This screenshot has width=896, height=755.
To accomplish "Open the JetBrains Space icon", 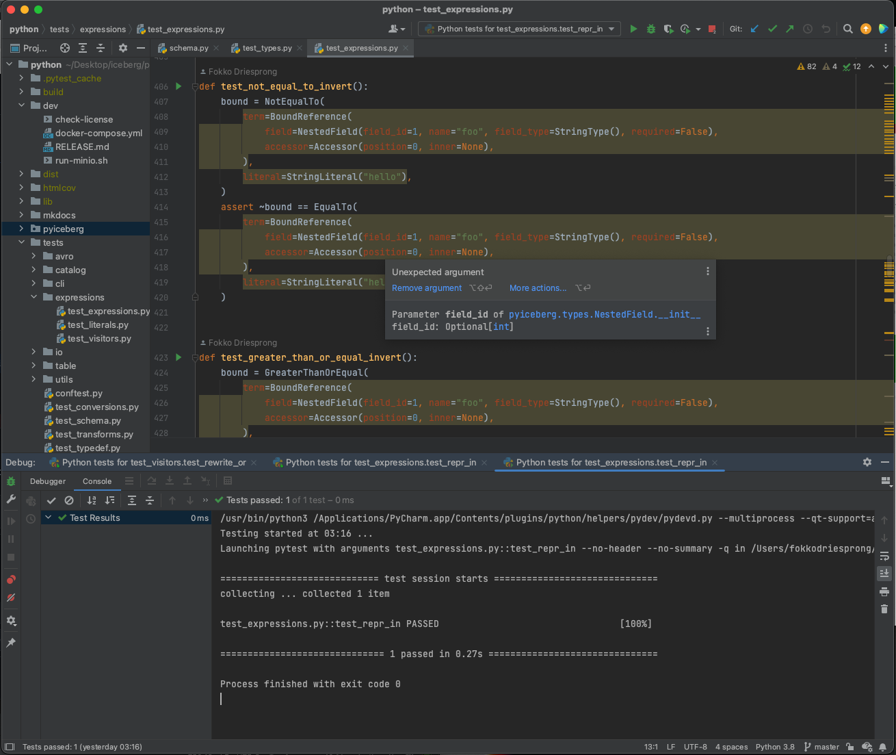I will tap(884, 29).
